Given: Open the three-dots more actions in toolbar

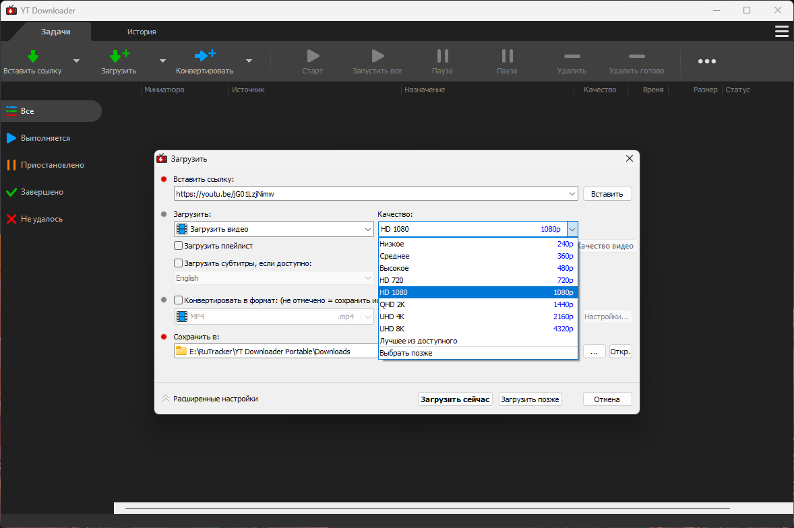Looking at the screenshot, I should point(707,61).
